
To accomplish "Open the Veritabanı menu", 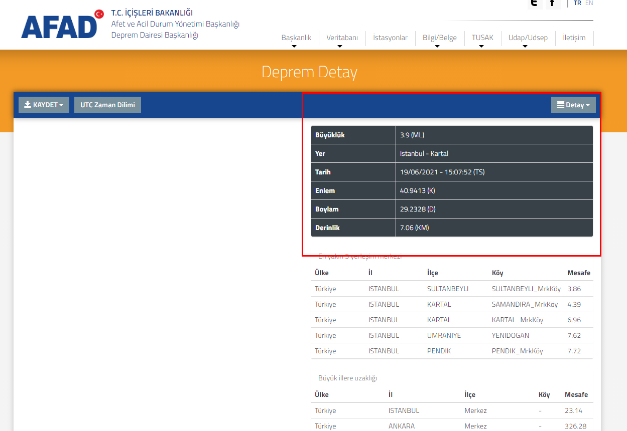I will [342, 38].
